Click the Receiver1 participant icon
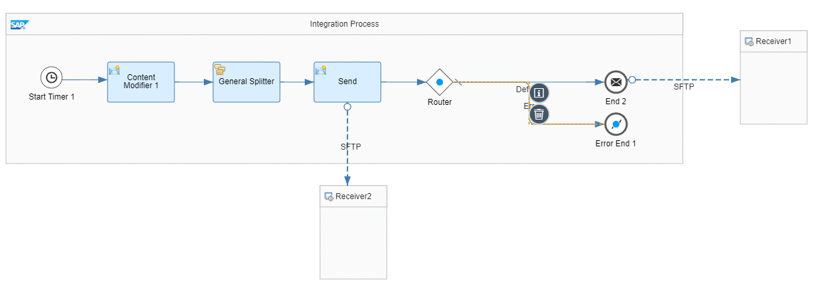The width and height of the screenshot is (820, 290). tap(749, 41)
